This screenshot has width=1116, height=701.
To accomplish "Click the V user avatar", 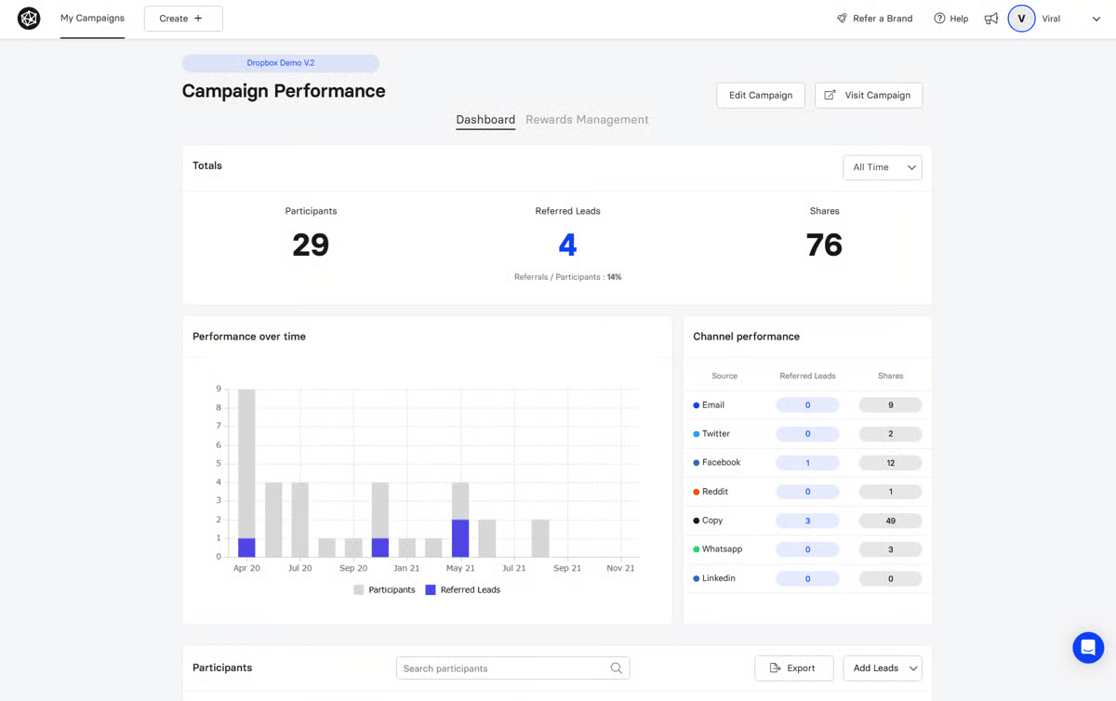I will [1021, 19].
